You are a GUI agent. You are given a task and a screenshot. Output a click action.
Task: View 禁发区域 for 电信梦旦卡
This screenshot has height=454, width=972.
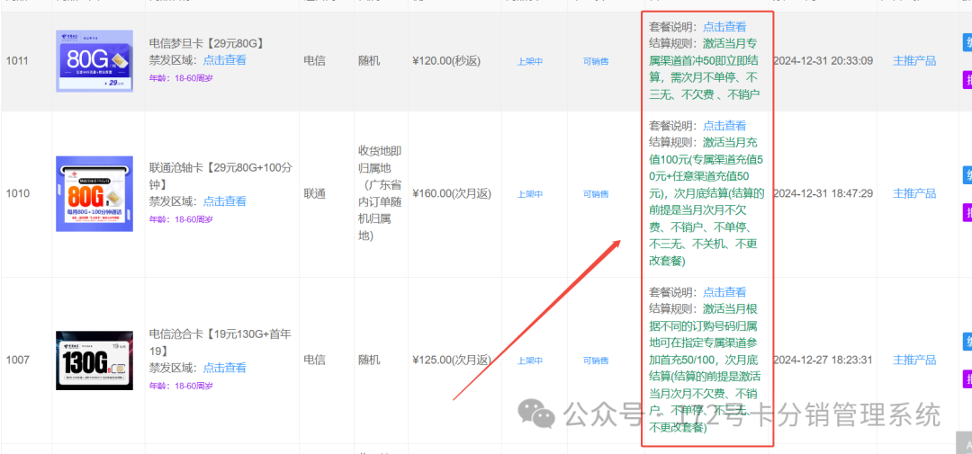(224, 60)
